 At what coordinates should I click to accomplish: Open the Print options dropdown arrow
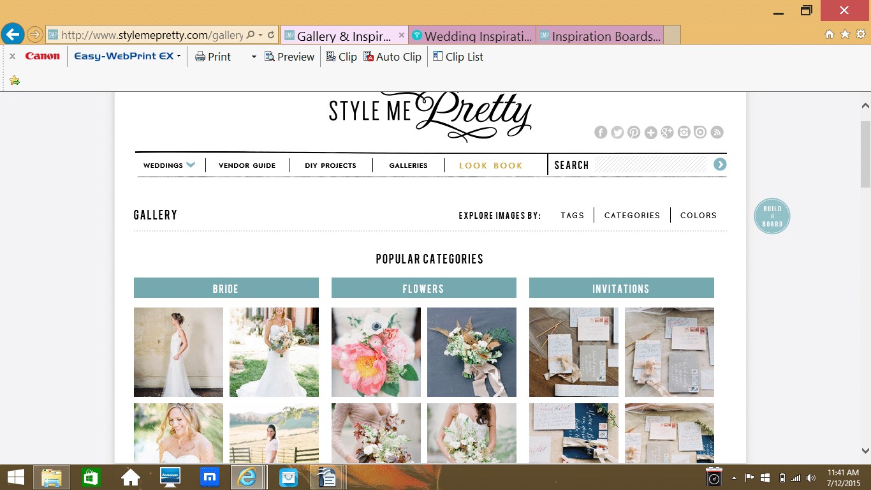254,57
